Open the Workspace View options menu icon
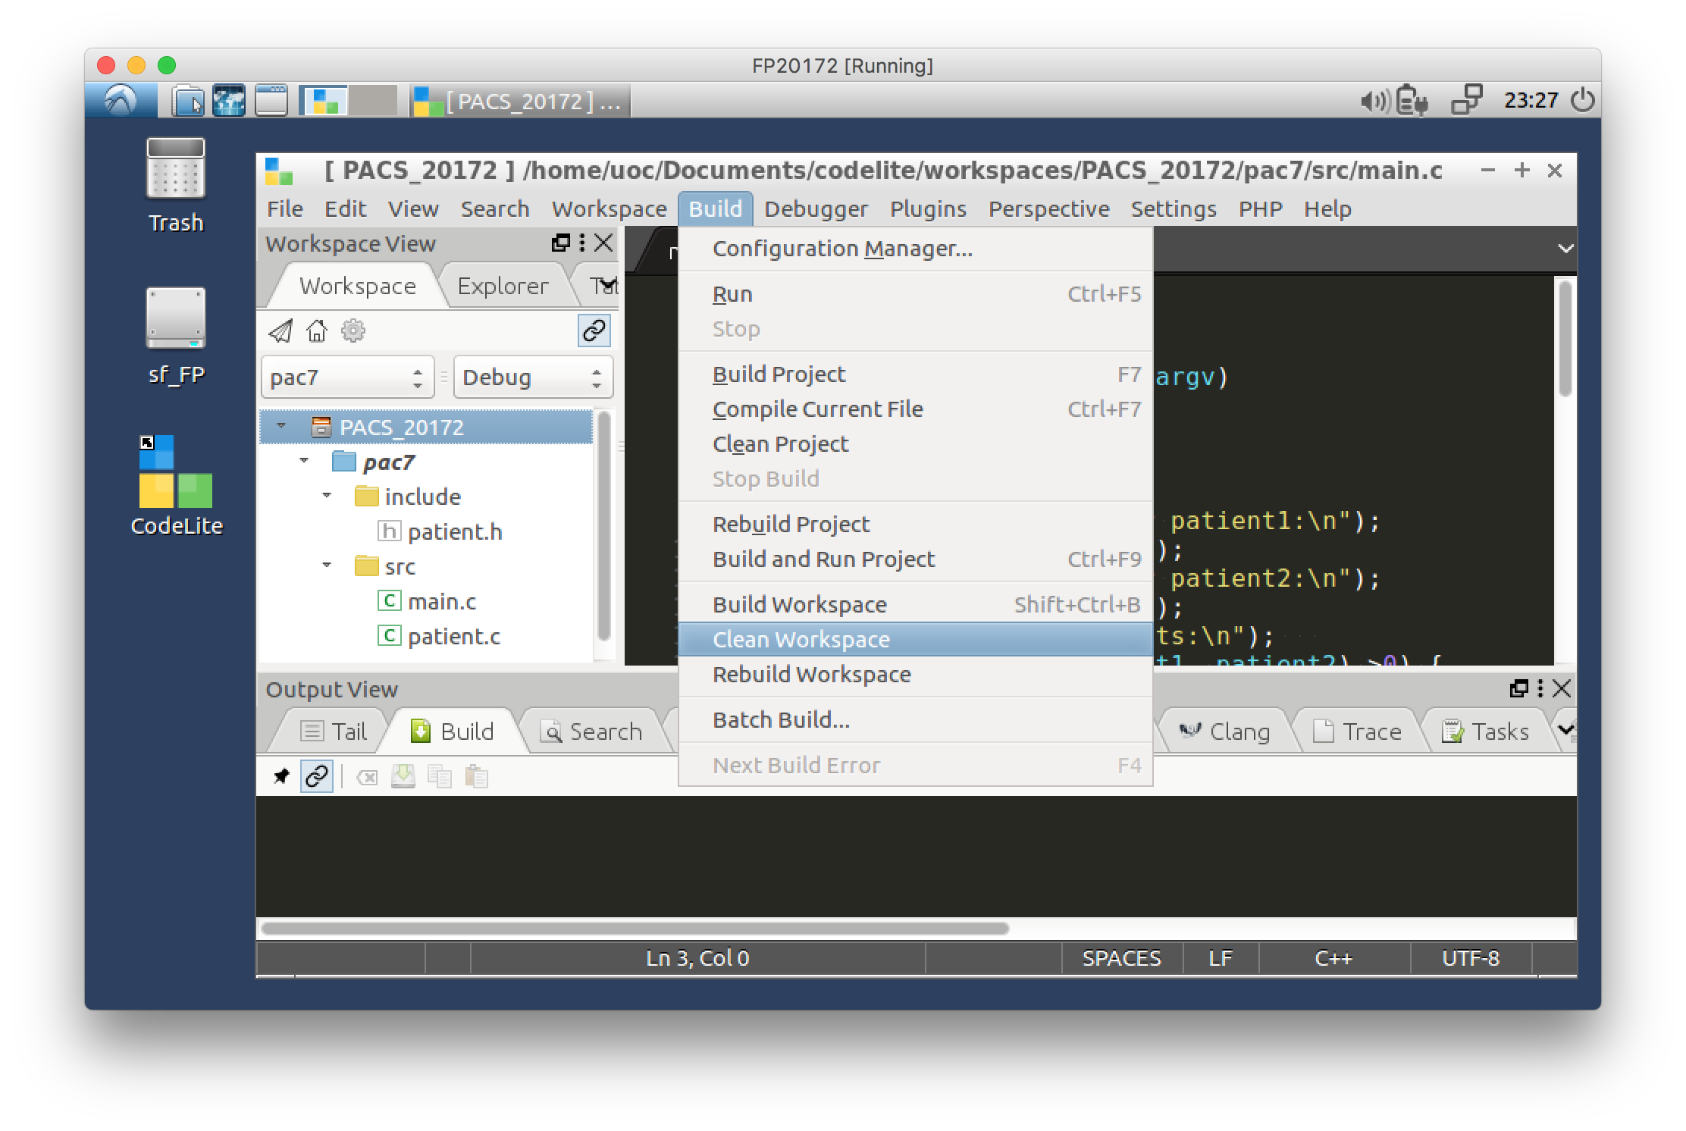 (x=582, y=243)
